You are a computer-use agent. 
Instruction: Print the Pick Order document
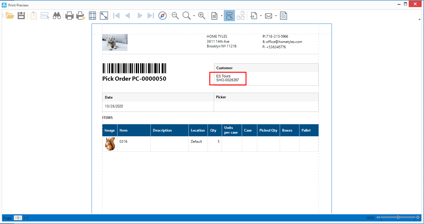click(x=69, y=16)
